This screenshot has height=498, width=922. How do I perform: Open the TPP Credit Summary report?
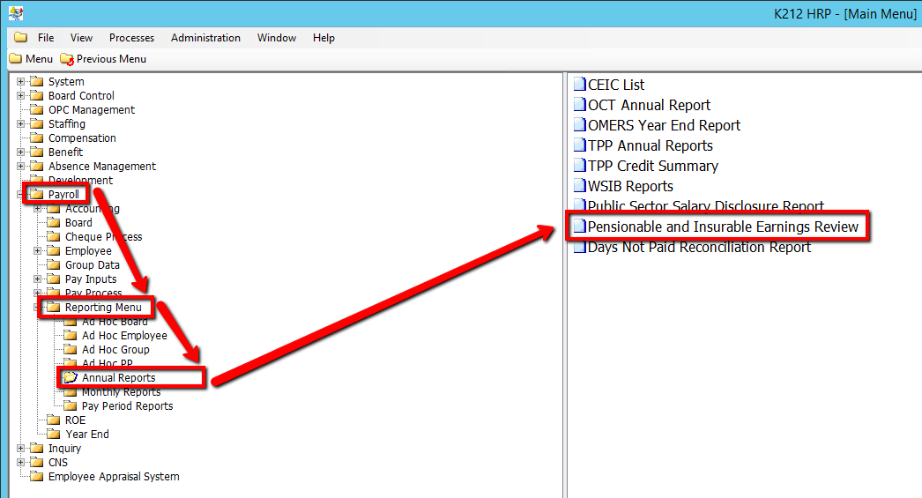tap(652, 166)
